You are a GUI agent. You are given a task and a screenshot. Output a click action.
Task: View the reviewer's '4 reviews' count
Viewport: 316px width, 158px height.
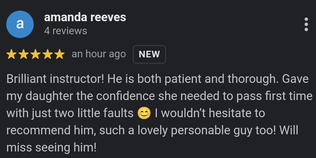[65, 31]
